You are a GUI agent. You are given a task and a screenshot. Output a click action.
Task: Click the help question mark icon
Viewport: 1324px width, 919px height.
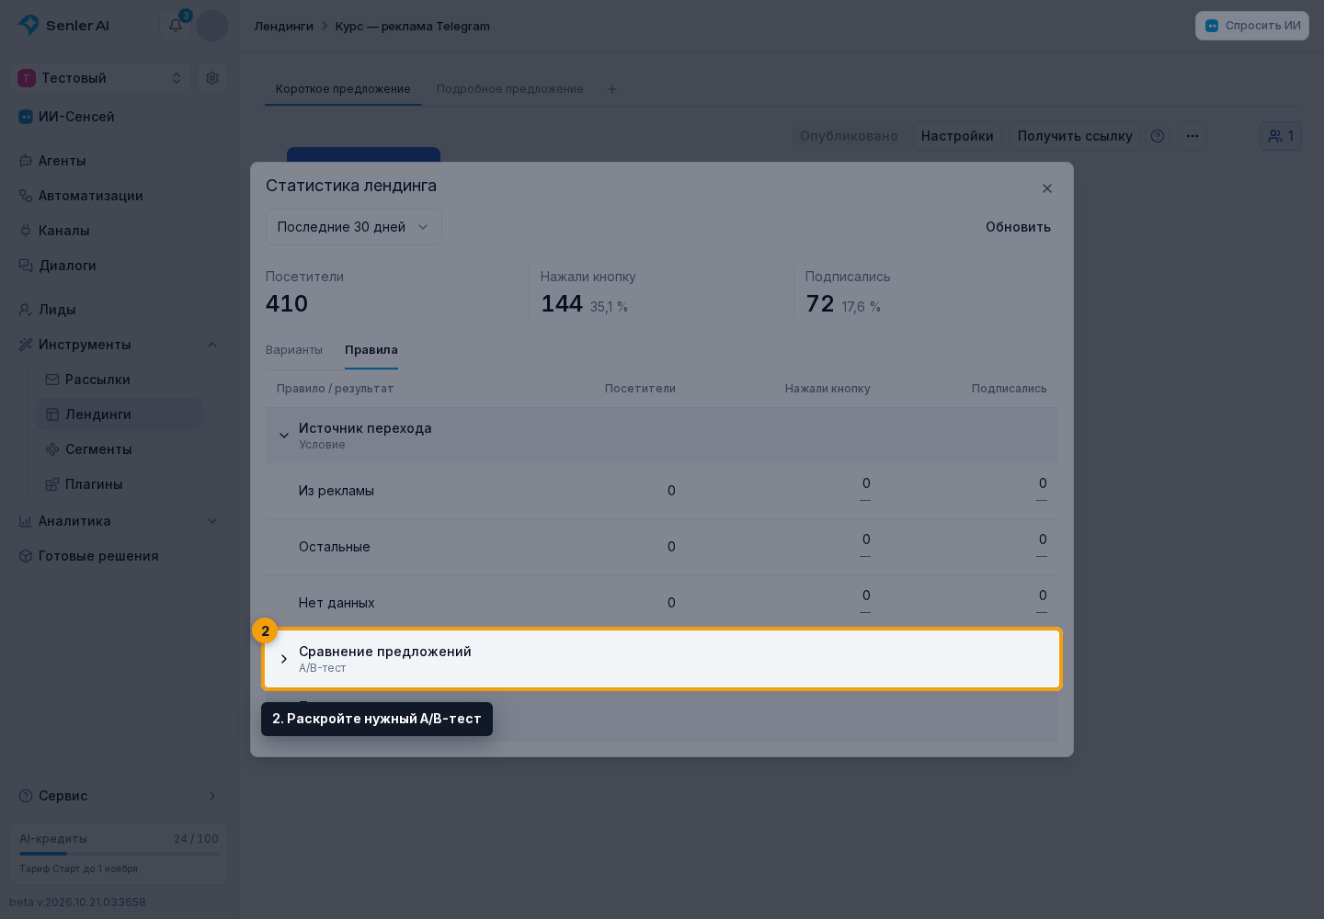click(x=1158, y=136)
